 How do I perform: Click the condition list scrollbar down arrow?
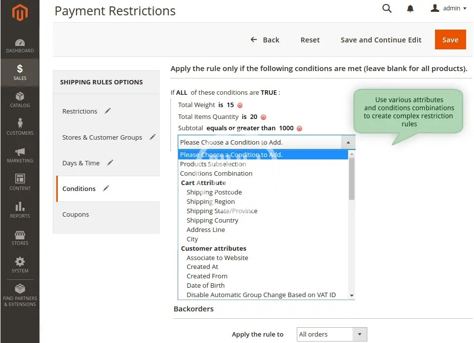[x=352, y=295]
